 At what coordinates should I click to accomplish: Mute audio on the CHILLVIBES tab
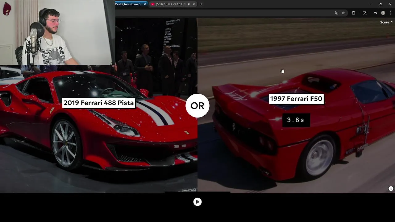(189, 4)
